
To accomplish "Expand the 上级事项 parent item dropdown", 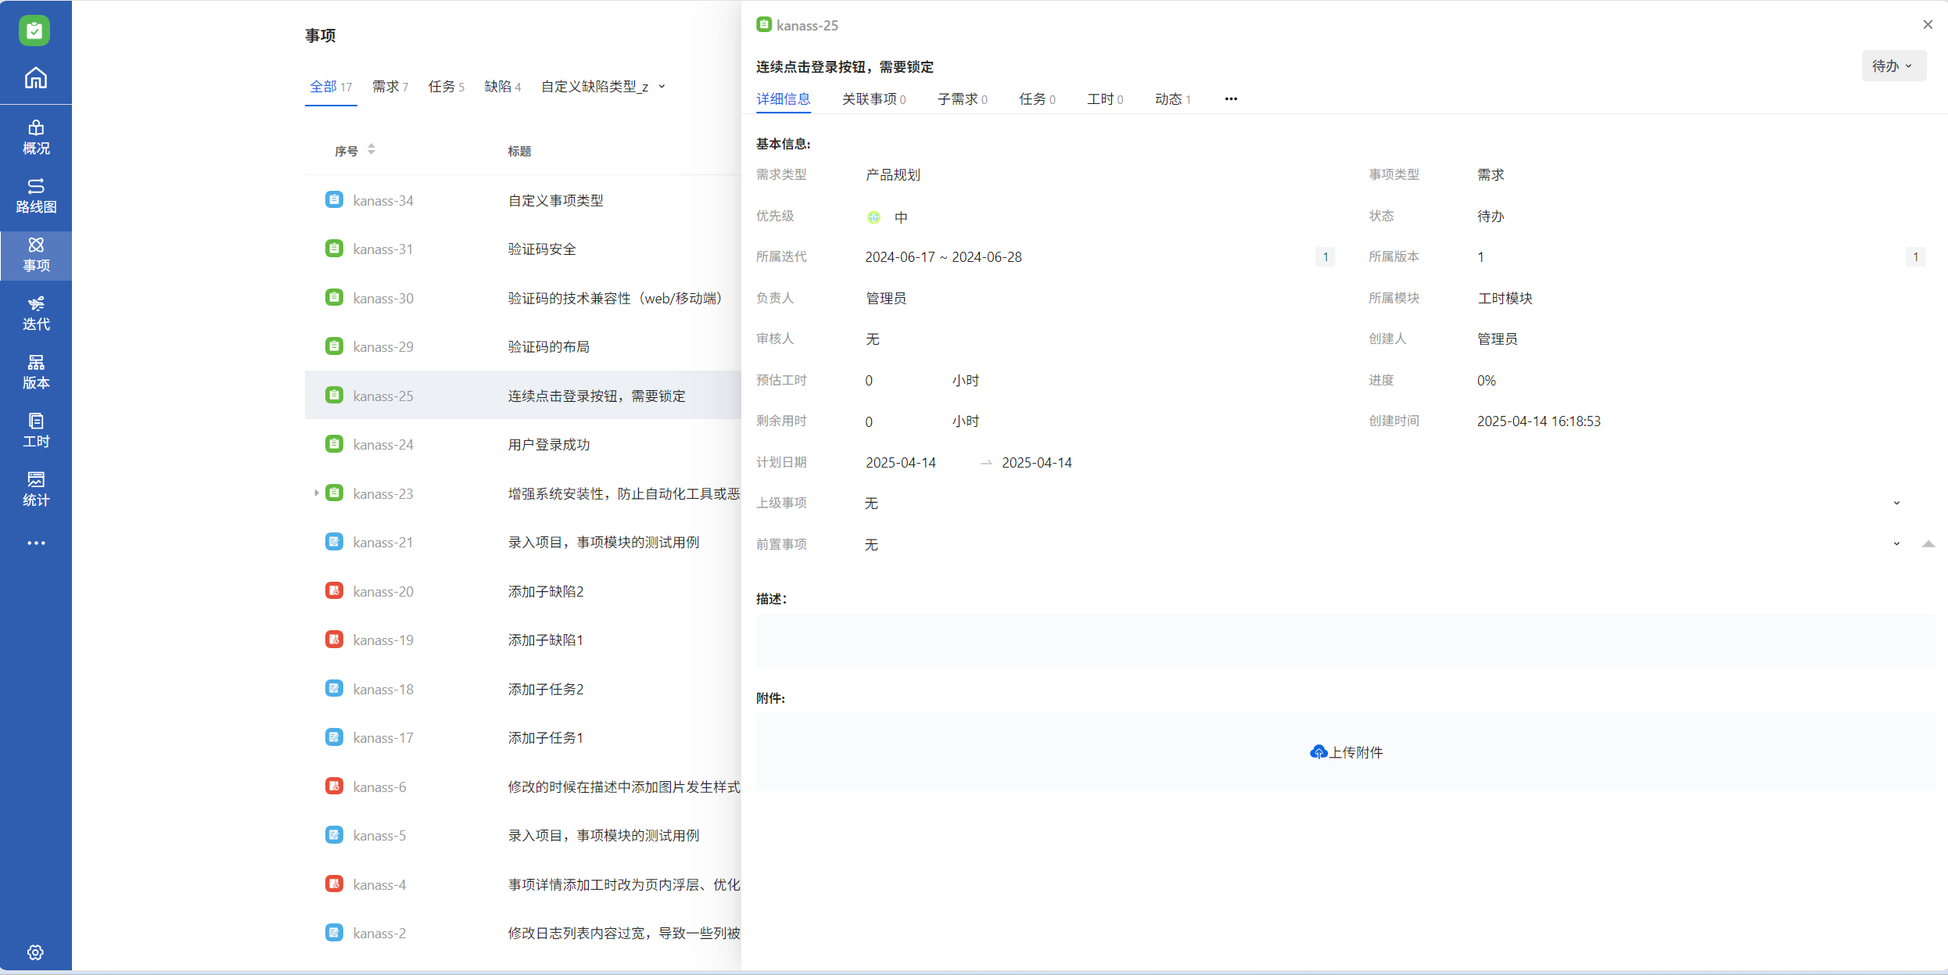I will pyautogui.click(x=1896, y=504).
